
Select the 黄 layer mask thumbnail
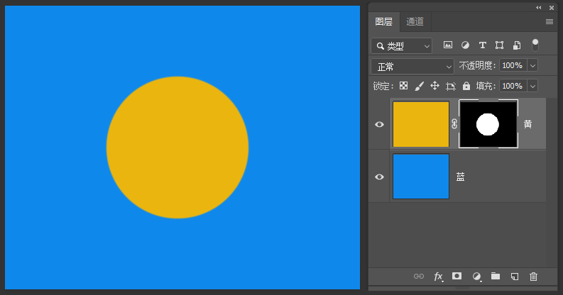click(x=488, y=124)
